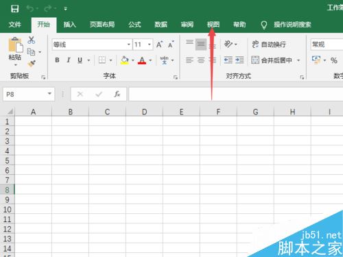The height and width of the screenshot is (257, 343).
Task: Open the font name 等线 dropdown
Action: (x=129, y=45)
